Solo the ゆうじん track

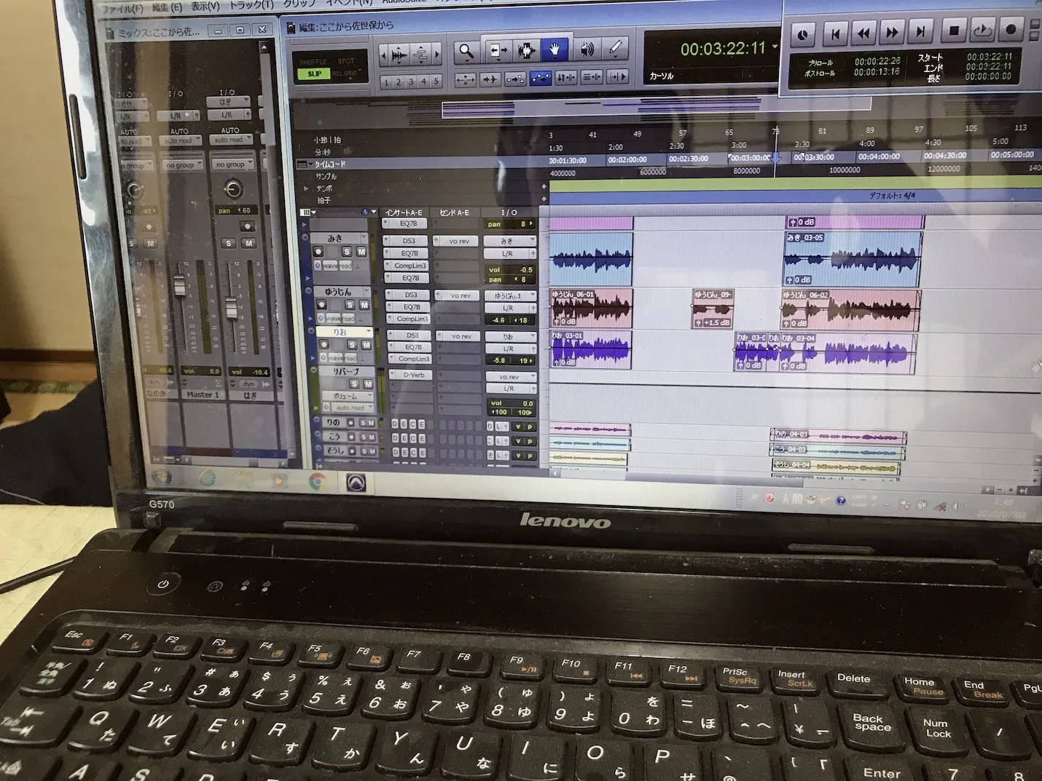(x=350, y=306)
